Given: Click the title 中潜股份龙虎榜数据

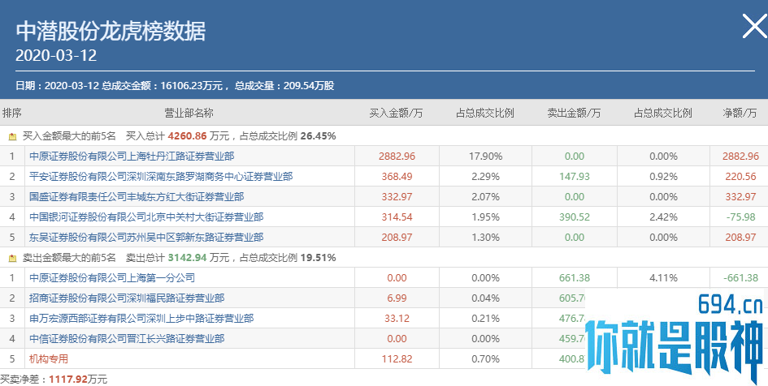Looking at the screenshot, I should coord(111,32).
